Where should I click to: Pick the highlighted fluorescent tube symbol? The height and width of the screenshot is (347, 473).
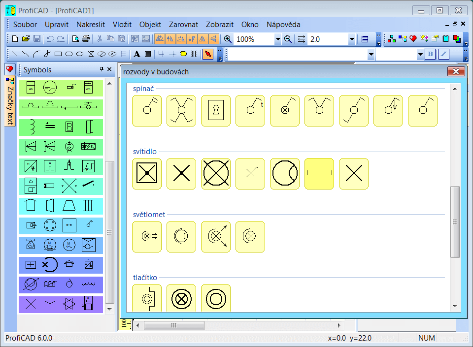[x=319, y=173]
